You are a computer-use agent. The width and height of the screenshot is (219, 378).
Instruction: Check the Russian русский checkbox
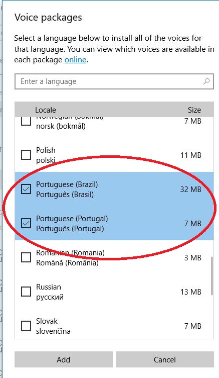pos(26,292)
